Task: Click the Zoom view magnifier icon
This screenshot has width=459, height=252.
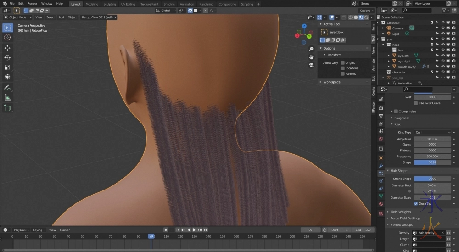Action: click(311, 49)
